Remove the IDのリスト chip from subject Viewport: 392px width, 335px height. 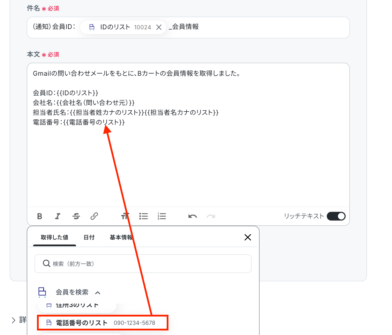(x=159, y=27)
